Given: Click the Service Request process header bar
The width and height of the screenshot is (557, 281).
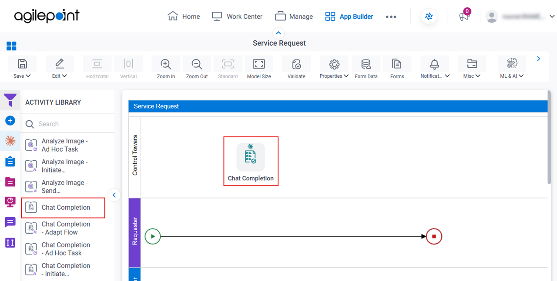Looking at the screenshot, I should pyautogui.click(x=338, y=106).
